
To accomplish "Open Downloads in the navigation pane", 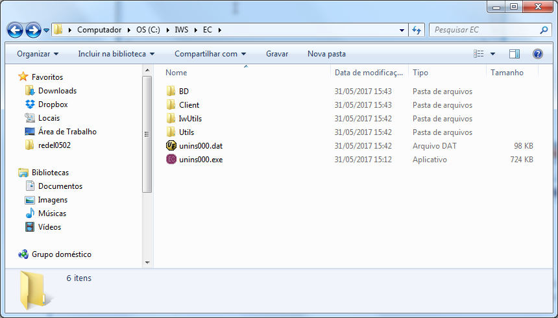I will tap(57, 91).
